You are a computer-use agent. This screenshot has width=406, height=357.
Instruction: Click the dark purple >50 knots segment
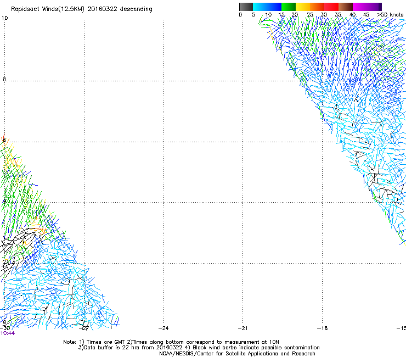click(x=380, y=7)
